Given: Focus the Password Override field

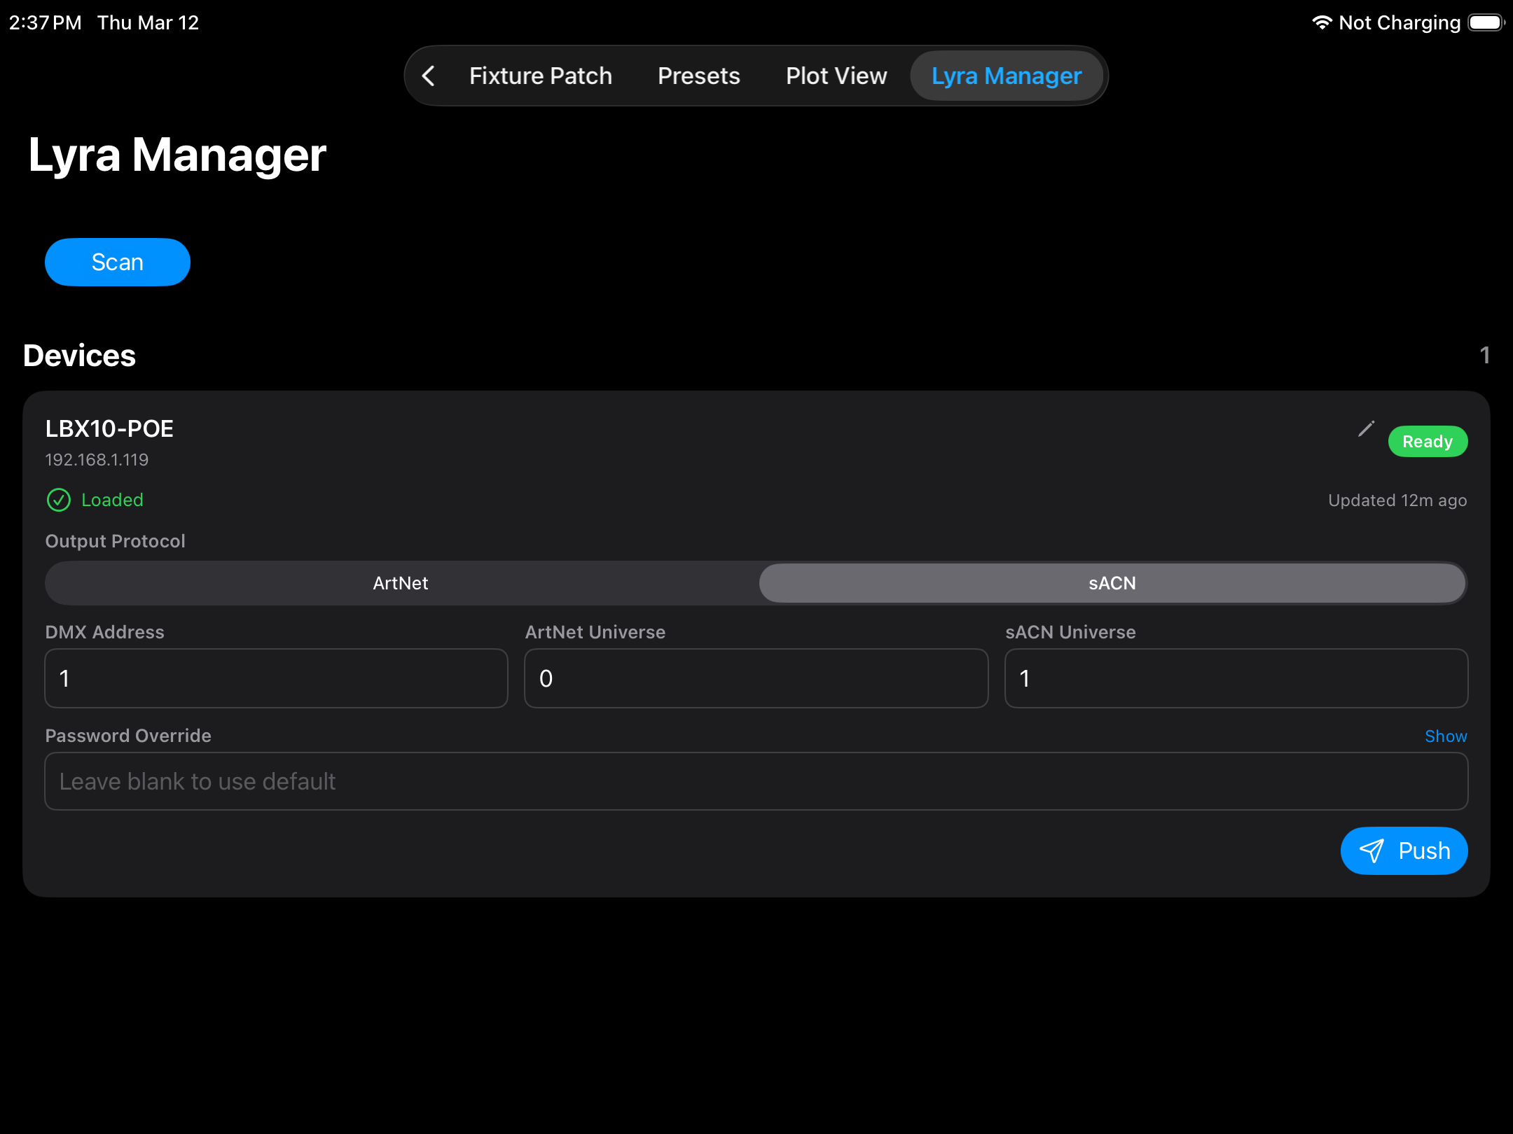Looking at the screenshot, I should click(x=756, y=781).
